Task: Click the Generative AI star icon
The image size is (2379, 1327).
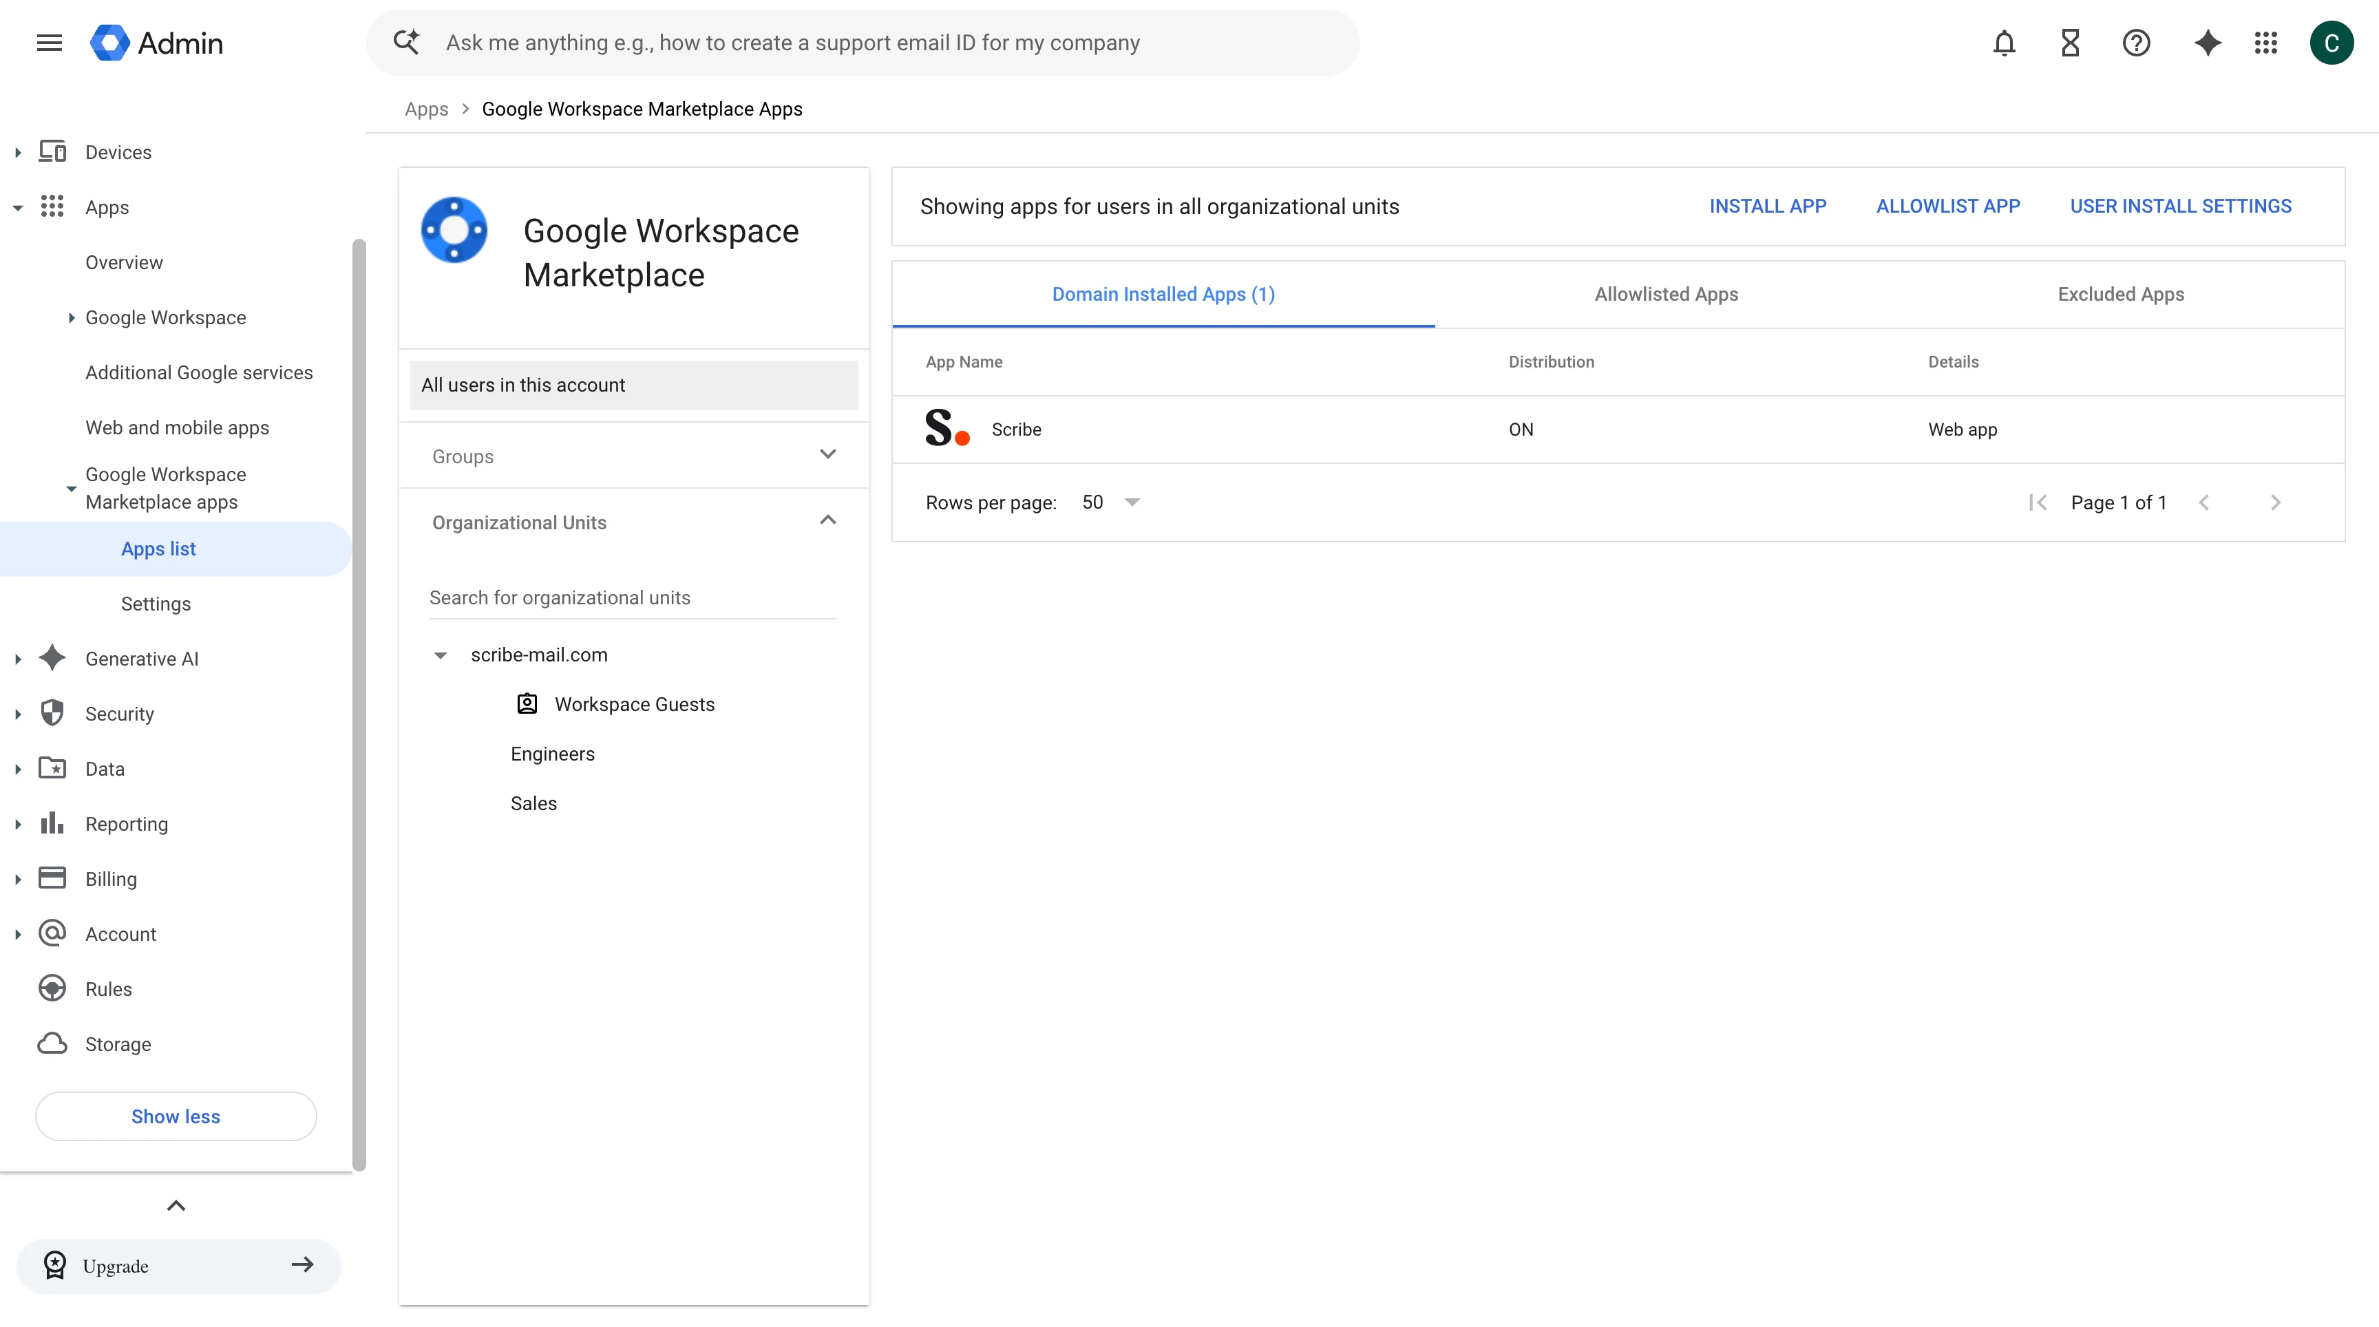Action: click(x=52, y=659)
